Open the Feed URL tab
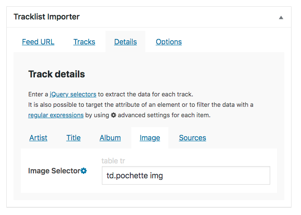Viewport: 301px width, 215px height. (x=38, y=42)
